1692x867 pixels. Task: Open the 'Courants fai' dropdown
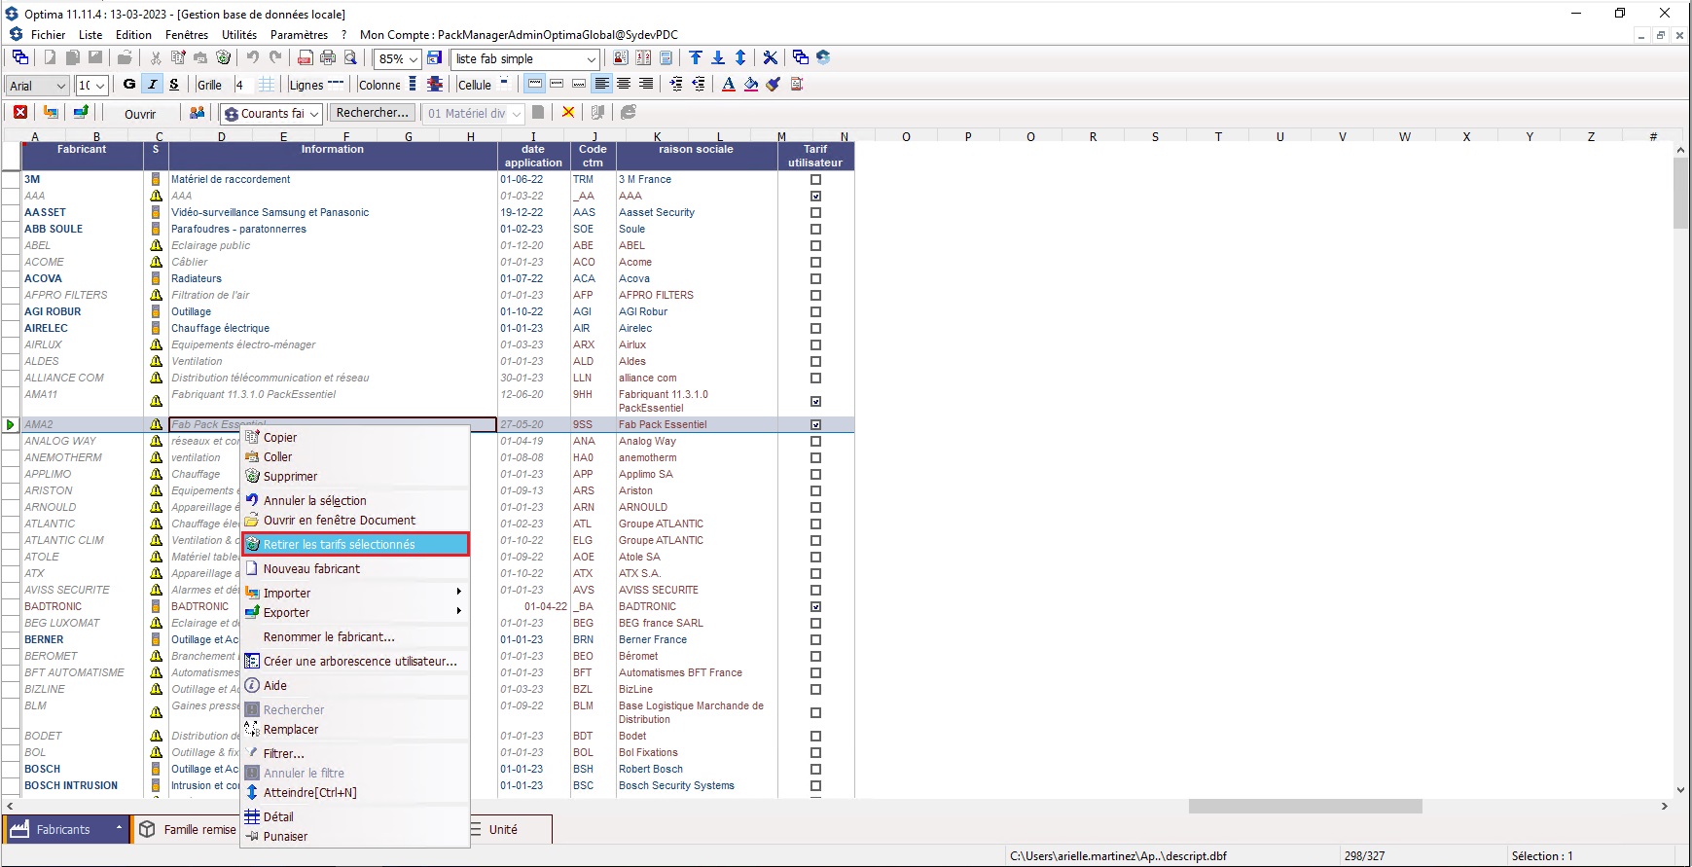point(313,114)
